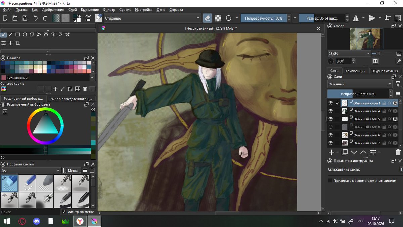Select the transform tool

click(x=3, y=43)
